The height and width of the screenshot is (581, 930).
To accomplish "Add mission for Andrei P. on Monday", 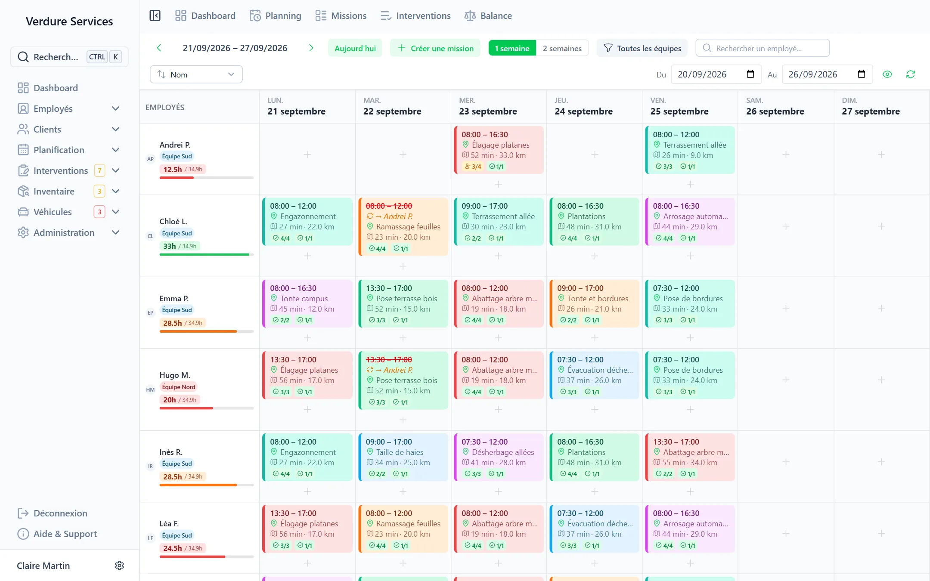I will click(x=307, y=154).
